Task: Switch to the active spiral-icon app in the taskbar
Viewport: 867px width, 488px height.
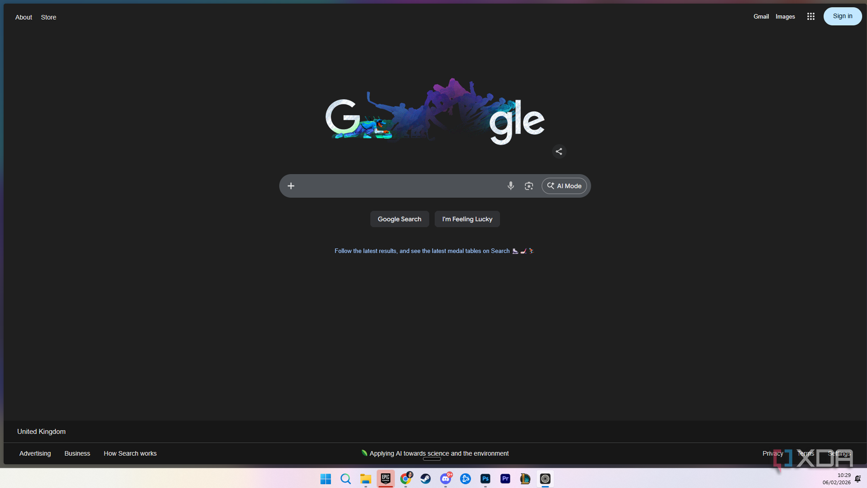Action: (x=545, y=479)
